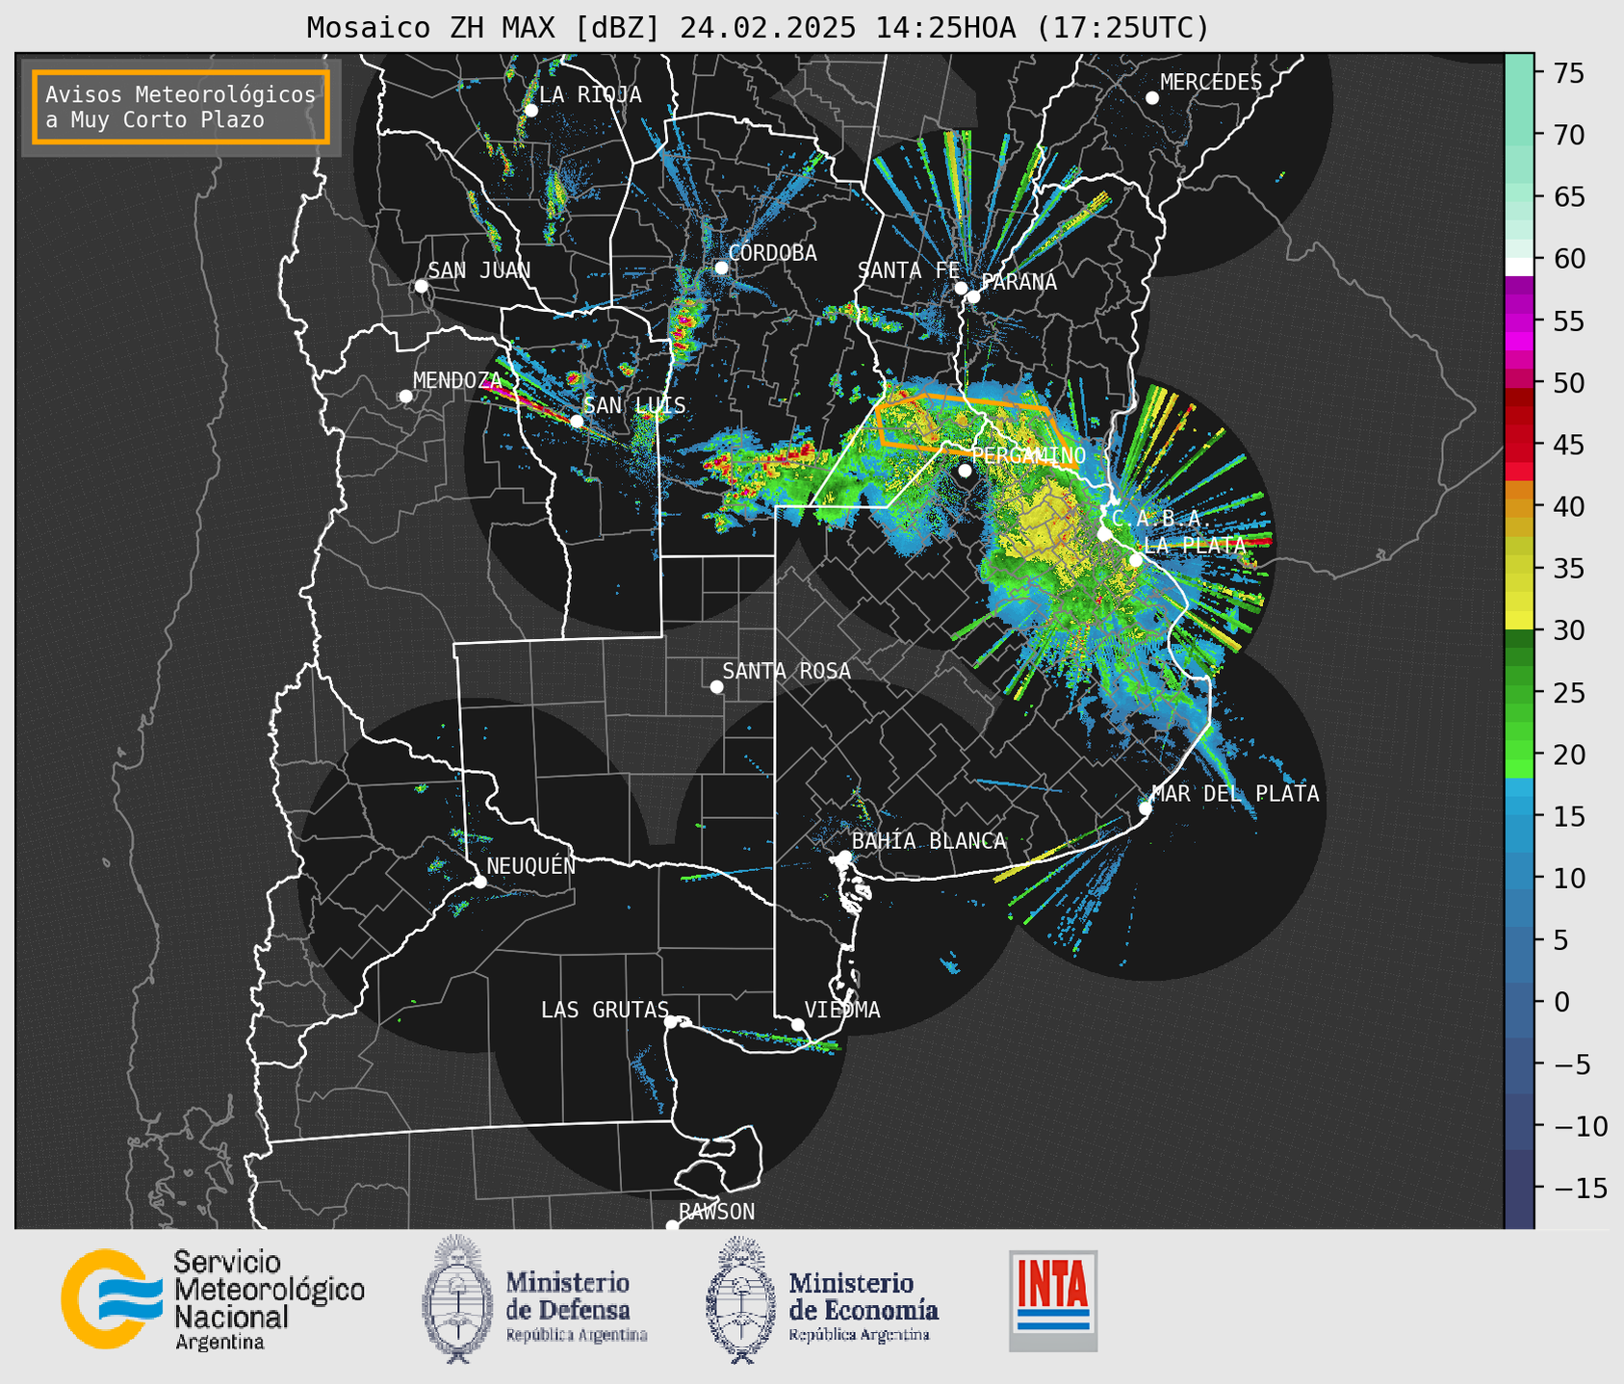Click the magenta 55 dBZ color band
This screenshot has width=1624, height=1384.
point(1519,321)
